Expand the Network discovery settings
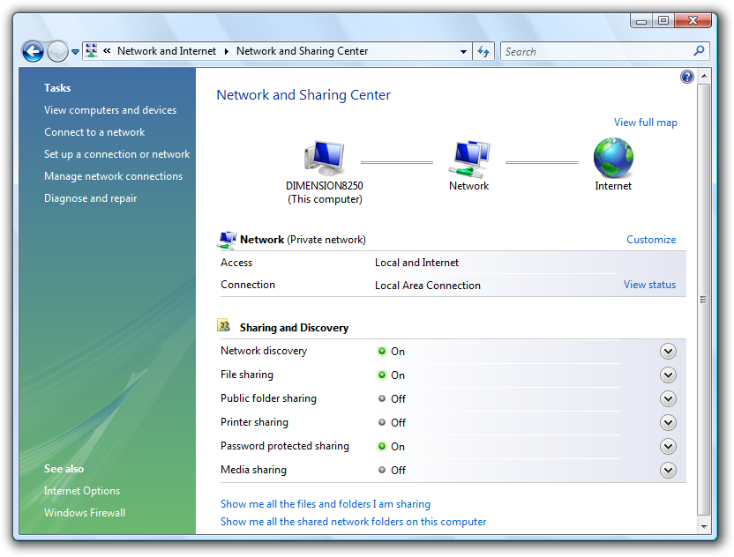The height and width of the screenshot is (557, 734). click(x=668, y=352)
